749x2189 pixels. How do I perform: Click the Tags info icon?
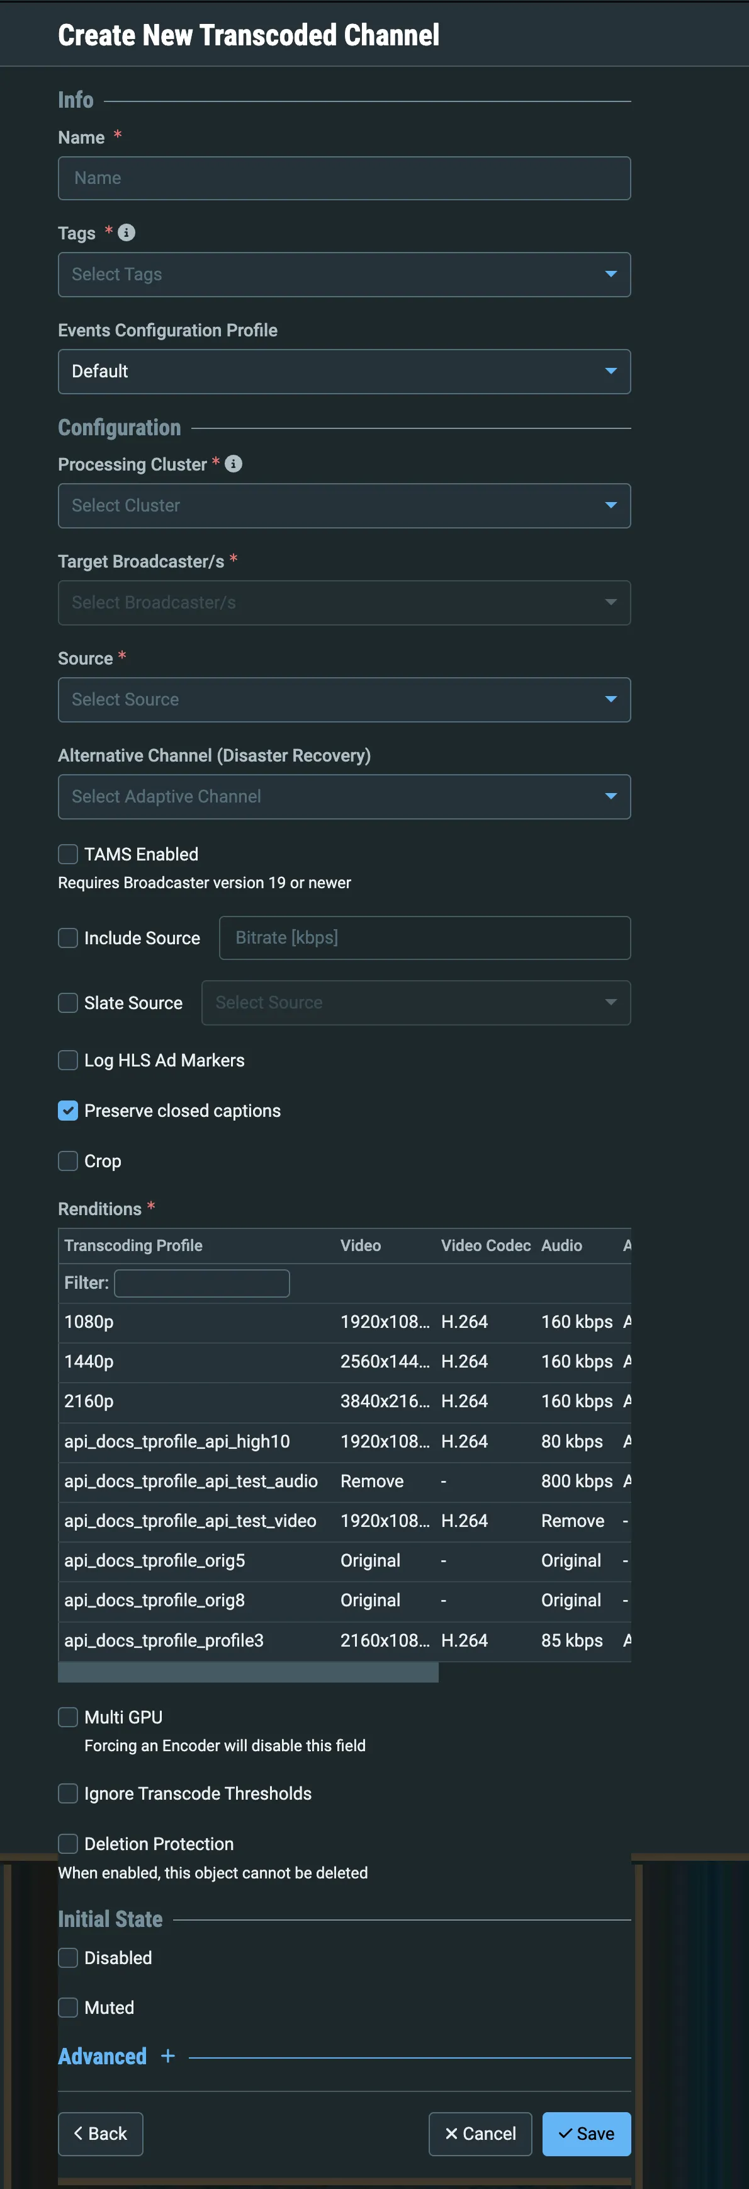127,232
